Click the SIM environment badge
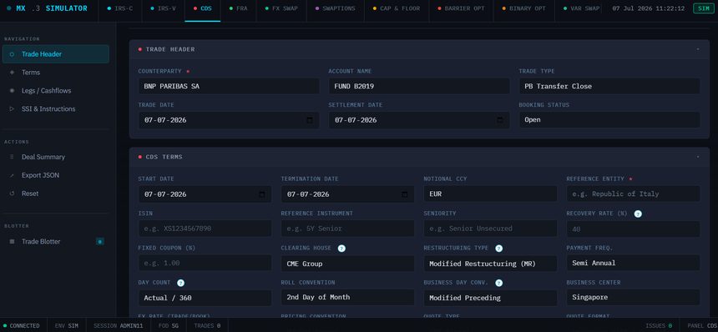Viewport: 718px width, 332px height. pyautogui.click(x=703, y=8)
